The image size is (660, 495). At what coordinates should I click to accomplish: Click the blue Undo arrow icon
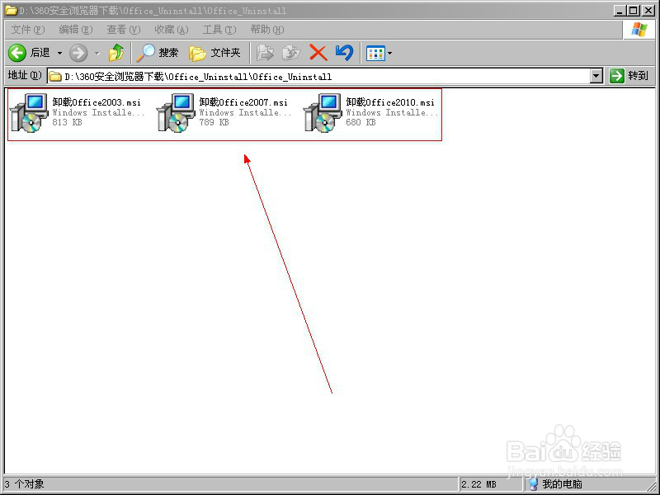click(x=344, y=53)
